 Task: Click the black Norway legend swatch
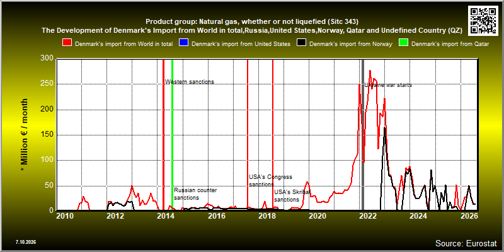[x=301, y=43]
